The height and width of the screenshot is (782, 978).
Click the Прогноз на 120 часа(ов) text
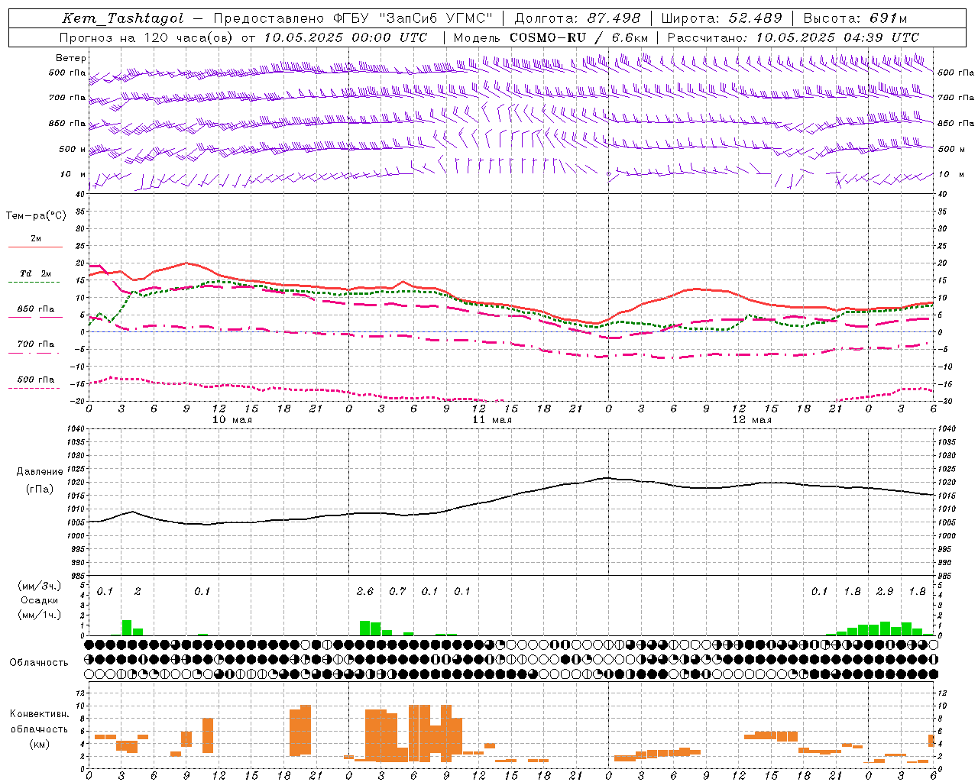point(147,37)
